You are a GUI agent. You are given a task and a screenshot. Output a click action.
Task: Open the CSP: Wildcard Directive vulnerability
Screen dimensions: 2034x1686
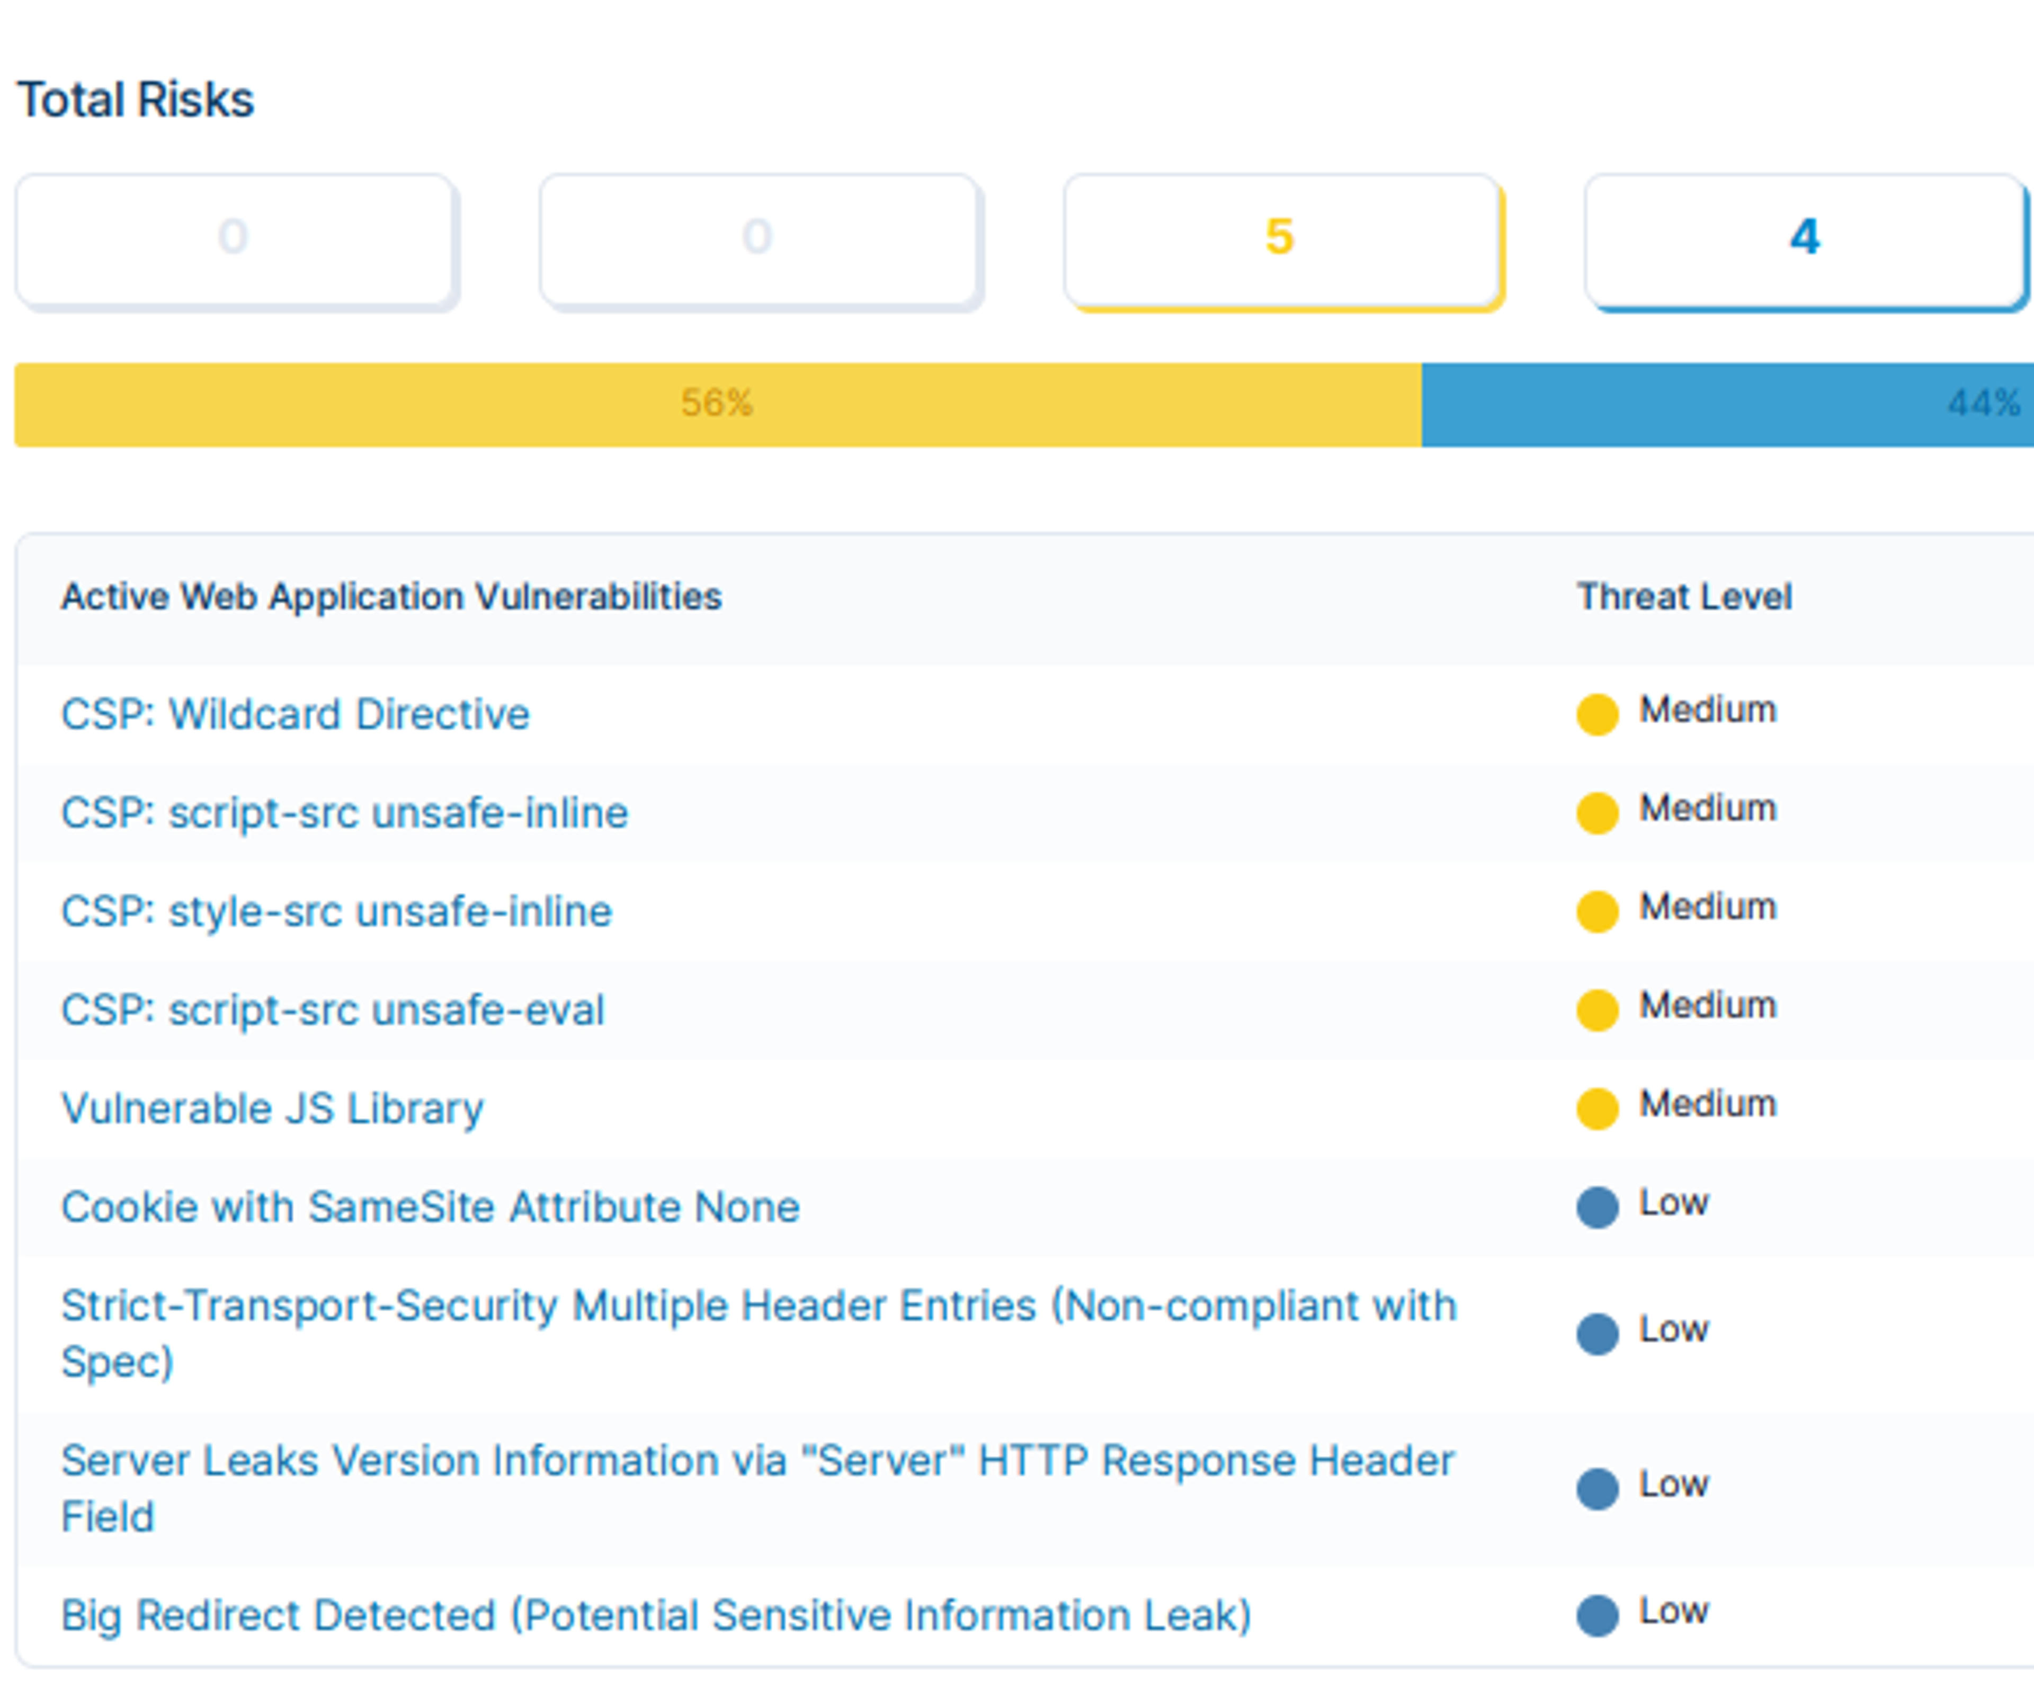[x=296, y=715]
